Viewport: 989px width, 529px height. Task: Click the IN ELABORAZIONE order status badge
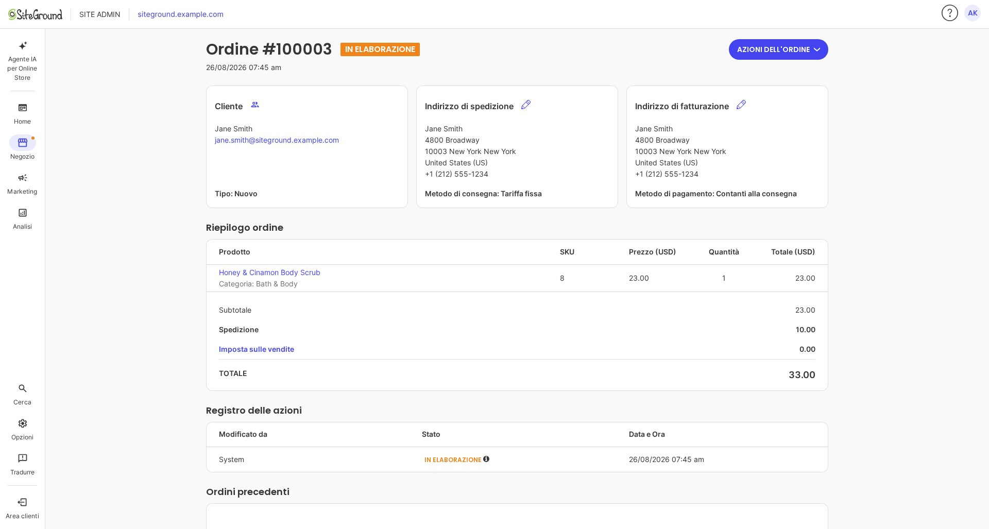click(x=380, y=49)
